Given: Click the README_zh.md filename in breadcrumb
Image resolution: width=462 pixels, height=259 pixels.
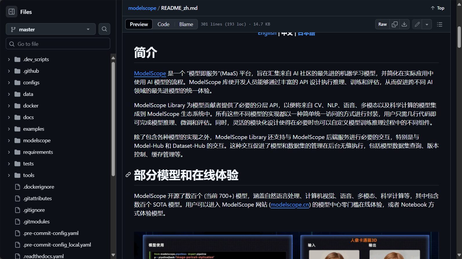Looking at the screenshot, I should [x=179, y=8].
